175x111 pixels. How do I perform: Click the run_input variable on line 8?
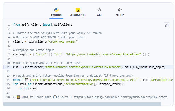(20, 54)
